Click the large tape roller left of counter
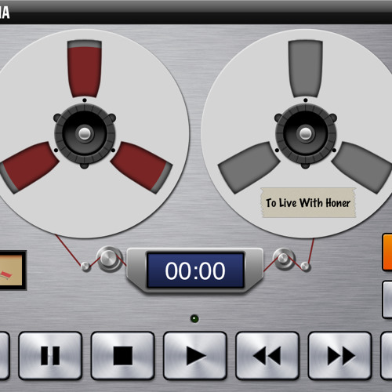The image size is (392, 392). (x=109, y=259)
